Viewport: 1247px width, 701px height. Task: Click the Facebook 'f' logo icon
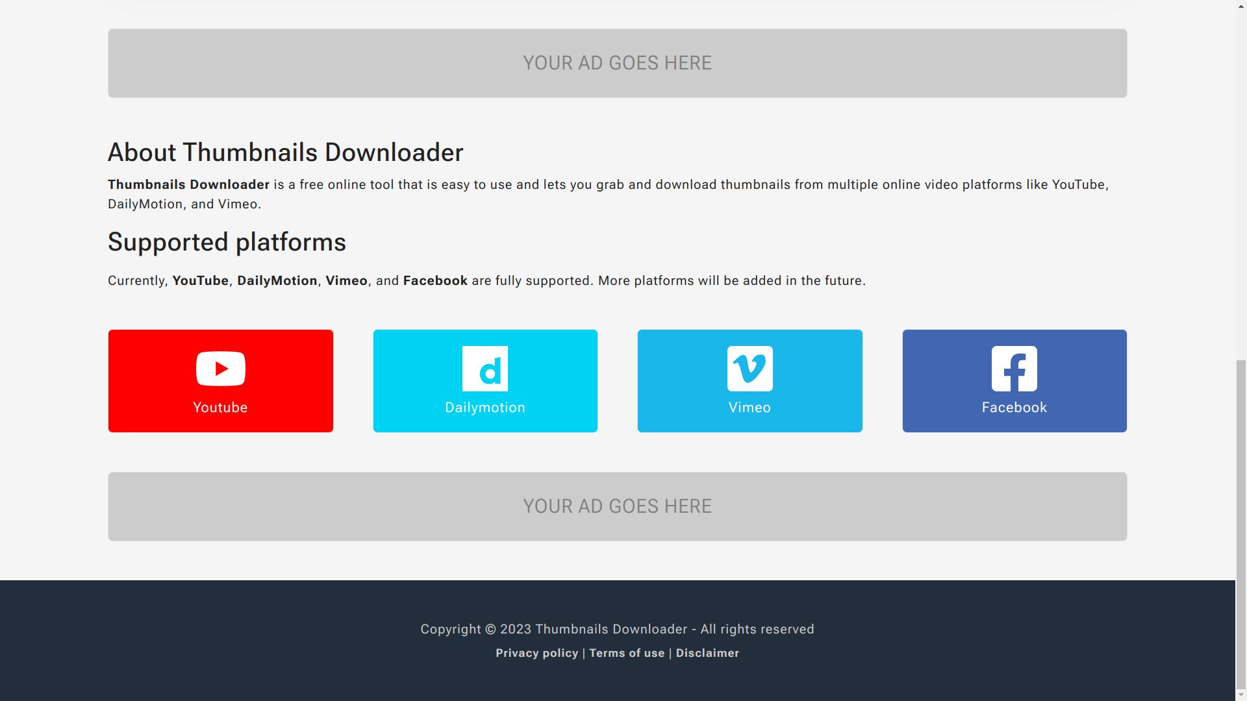tap(1014, 369)
